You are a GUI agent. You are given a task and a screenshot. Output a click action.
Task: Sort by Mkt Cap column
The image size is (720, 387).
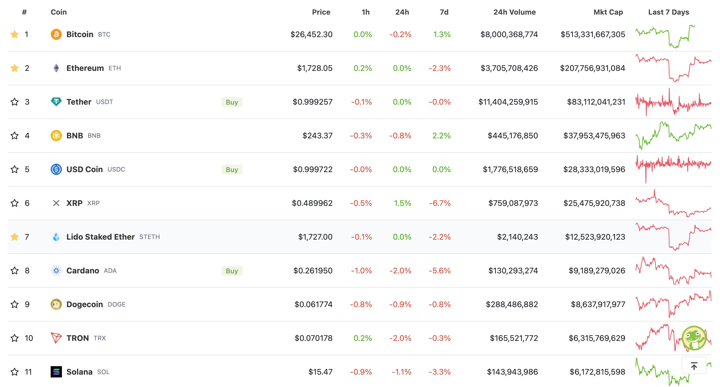tap(608, 12)
